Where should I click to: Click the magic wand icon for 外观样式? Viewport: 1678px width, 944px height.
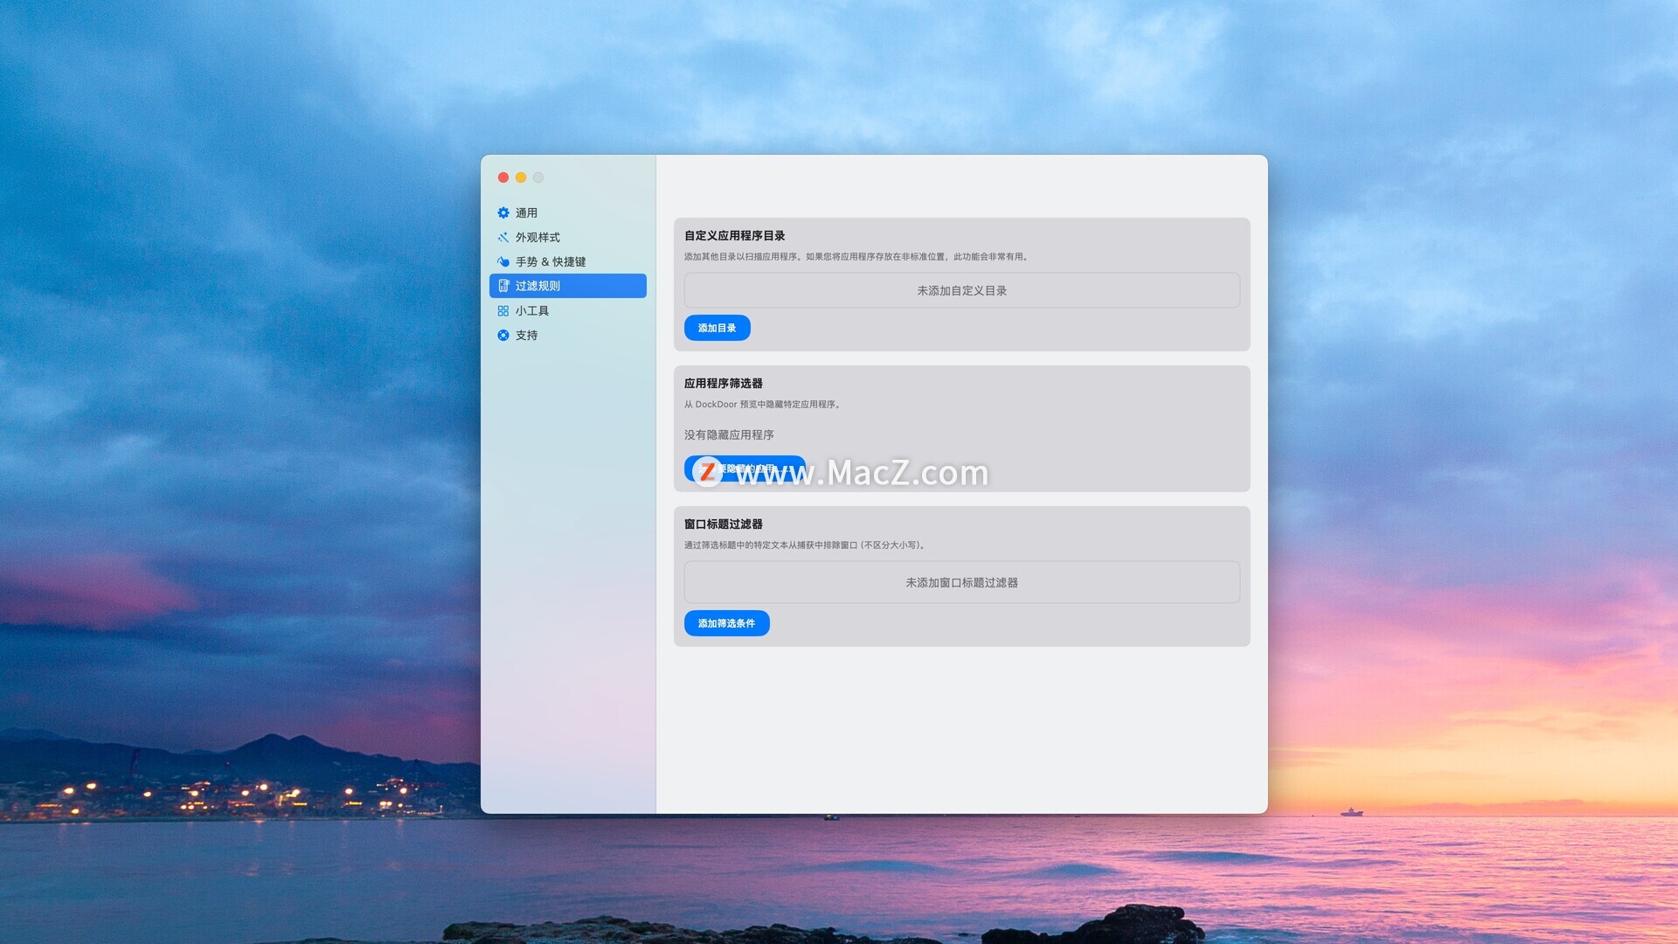point(503,237)
